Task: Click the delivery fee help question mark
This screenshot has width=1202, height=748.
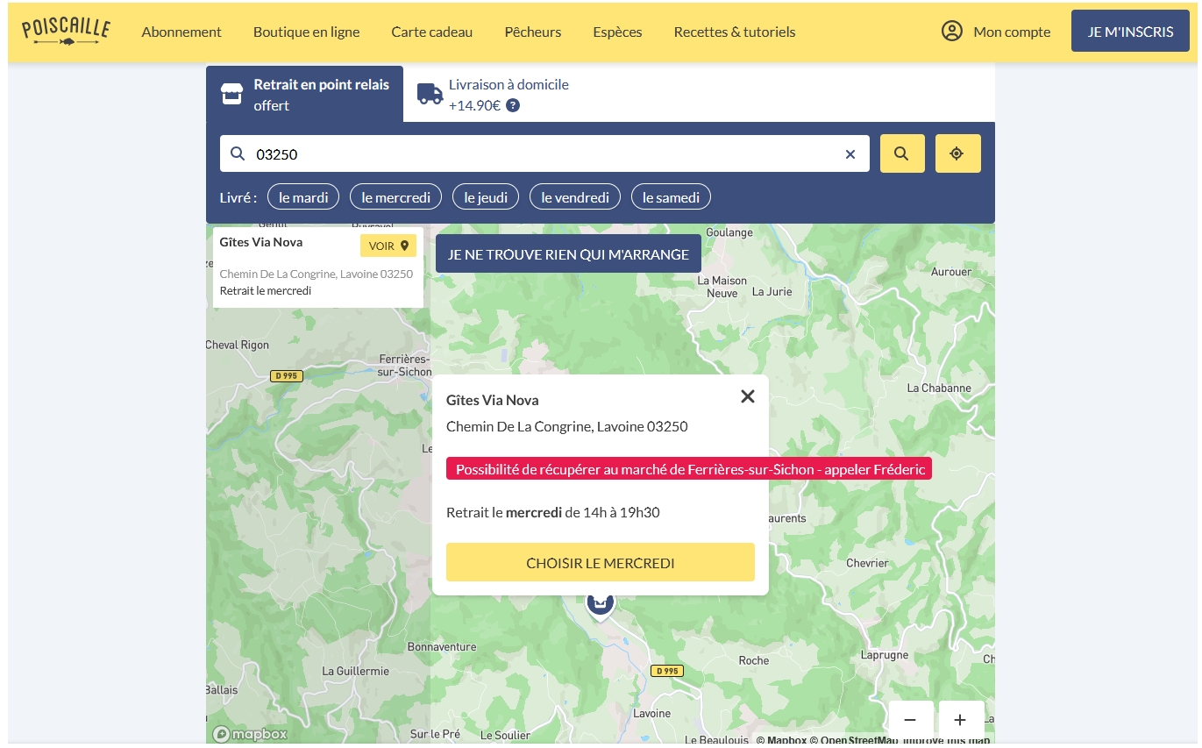Action: [513, 106]
